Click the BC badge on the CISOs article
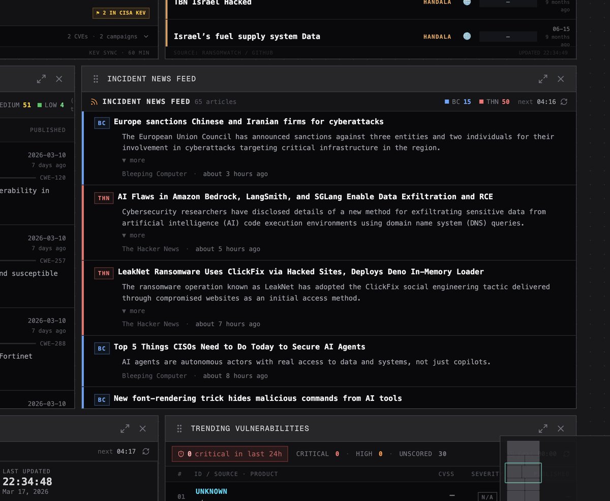This screenshot has height=501, width=610. point(102,348)
